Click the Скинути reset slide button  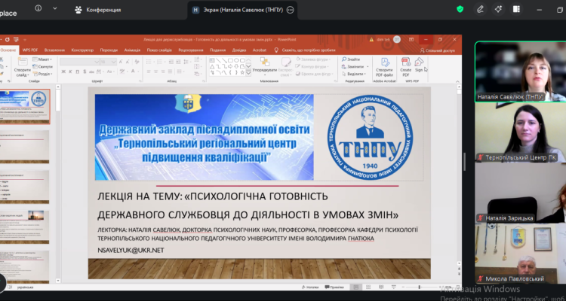tap(44, 66)
